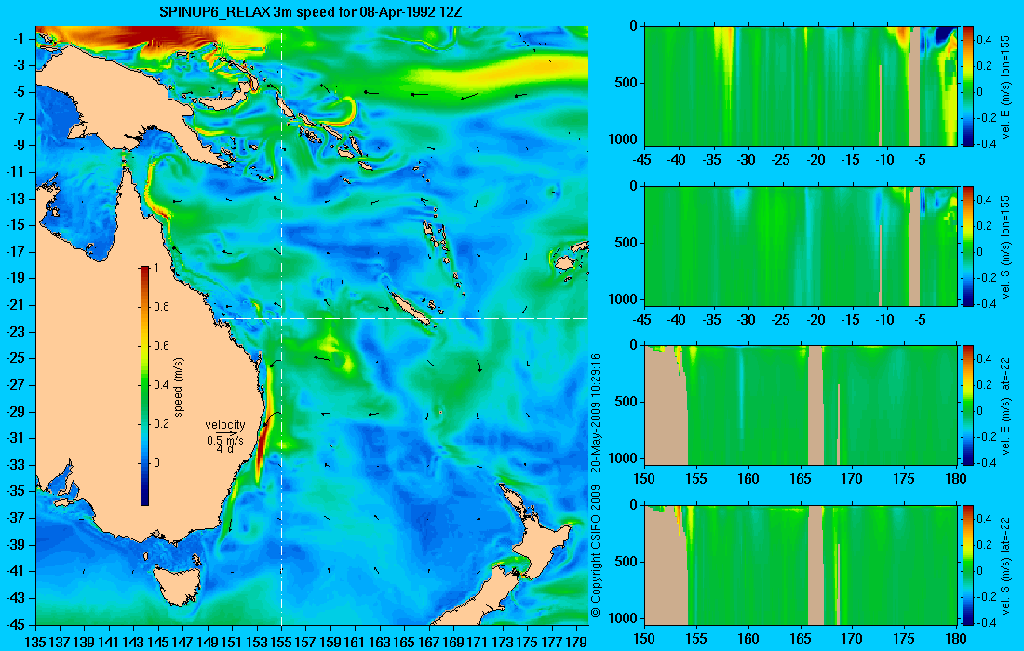Click "180" on the bottom panel's longitude axis

click(x=956, y=639)
